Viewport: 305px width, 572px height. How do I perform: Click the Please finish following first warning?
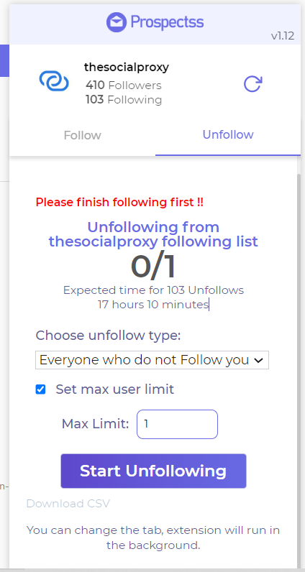(x=119, y=202)
